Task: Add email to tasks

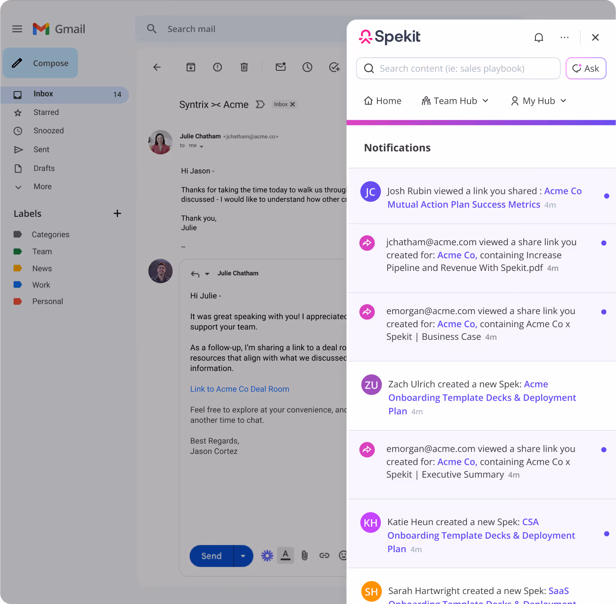Action: [335, 67]
